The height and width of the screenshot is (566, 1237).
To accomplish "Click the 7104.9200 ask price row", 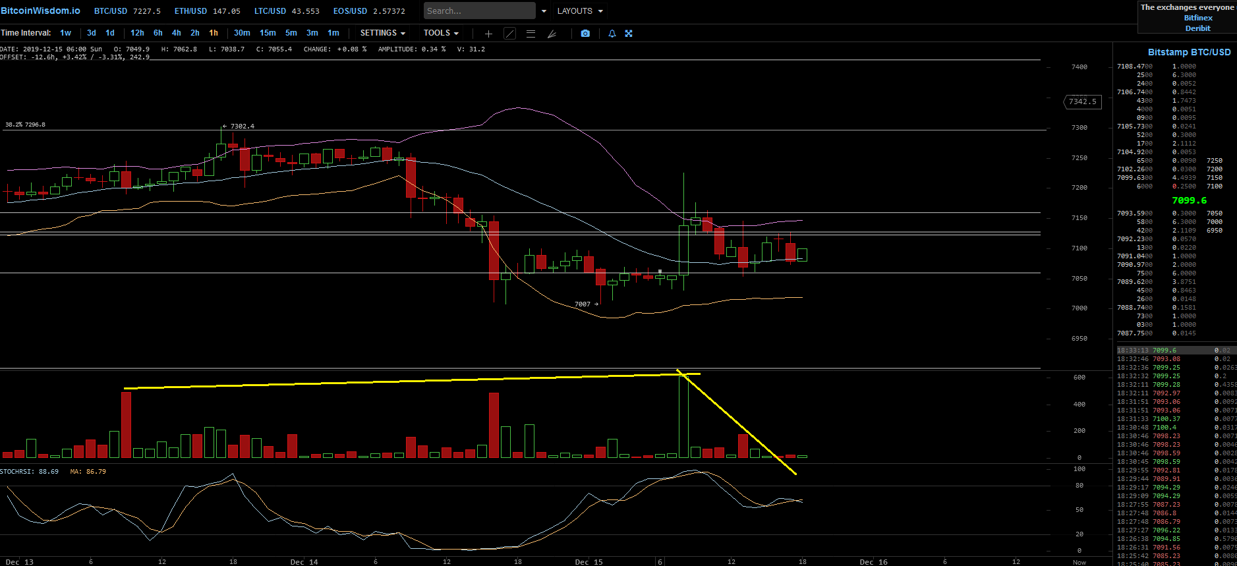I will (1157, 152).
